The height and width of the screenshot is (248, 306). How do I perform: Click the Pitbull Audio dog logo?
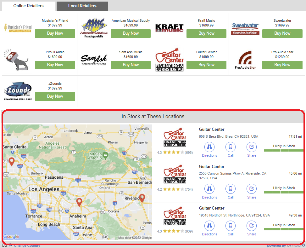[x=17, y=60]
